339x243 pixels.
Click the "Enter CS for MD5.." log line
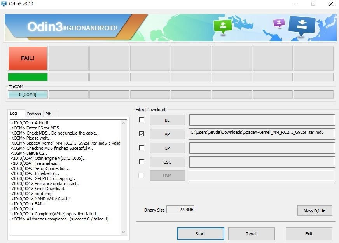pos(36,128)
